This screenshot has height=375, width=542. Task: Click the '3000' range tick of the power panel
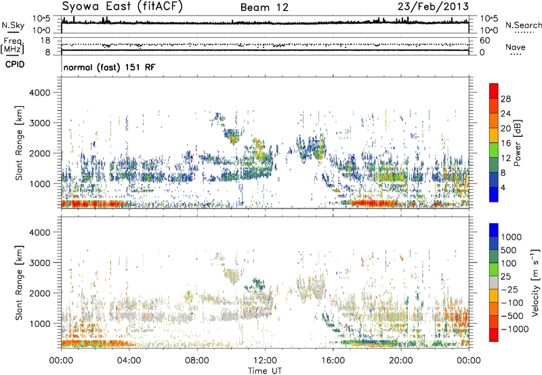[x=39, y=123]
